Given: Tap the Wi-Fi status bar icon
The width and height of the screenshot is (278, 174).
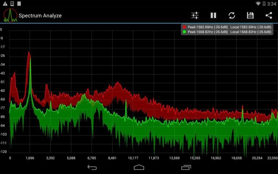Looking at the screenshot, I should (258, 4).
